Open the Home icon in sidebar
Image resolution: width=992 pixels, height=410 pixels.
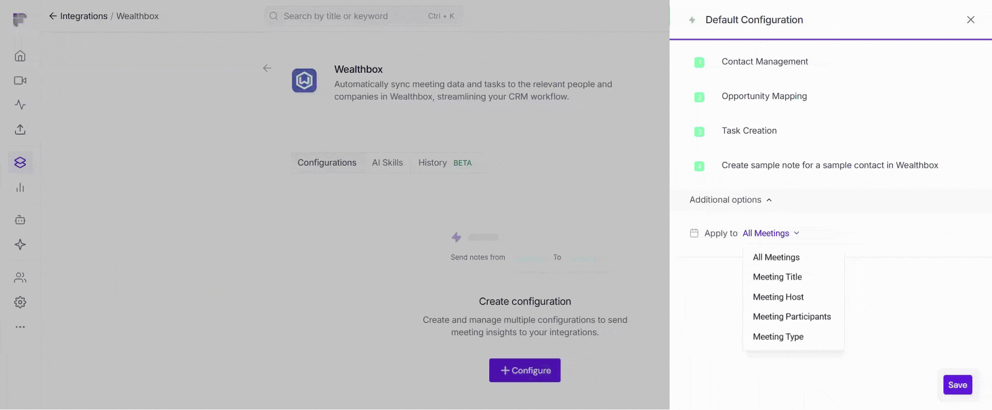pyautogui.click(x=20, y=56)
